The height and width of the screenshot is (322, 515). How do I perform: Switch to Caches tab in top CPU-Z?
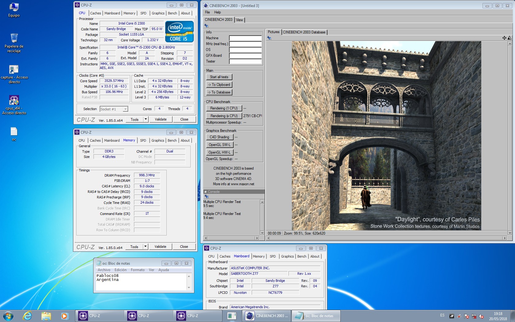click(95, 13)
